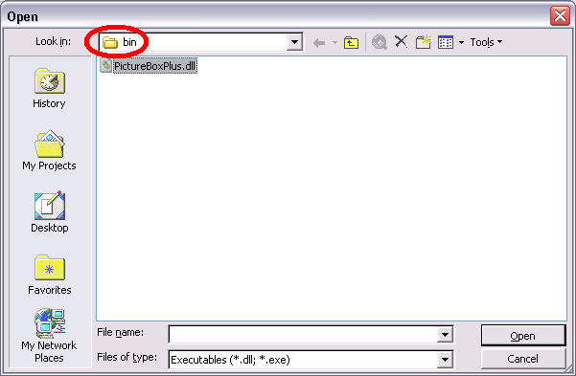Image resolution: width=576 pixels, height=376 pixels.
Task: Expand the File name dropdown arrow
Action: (445, 334)
